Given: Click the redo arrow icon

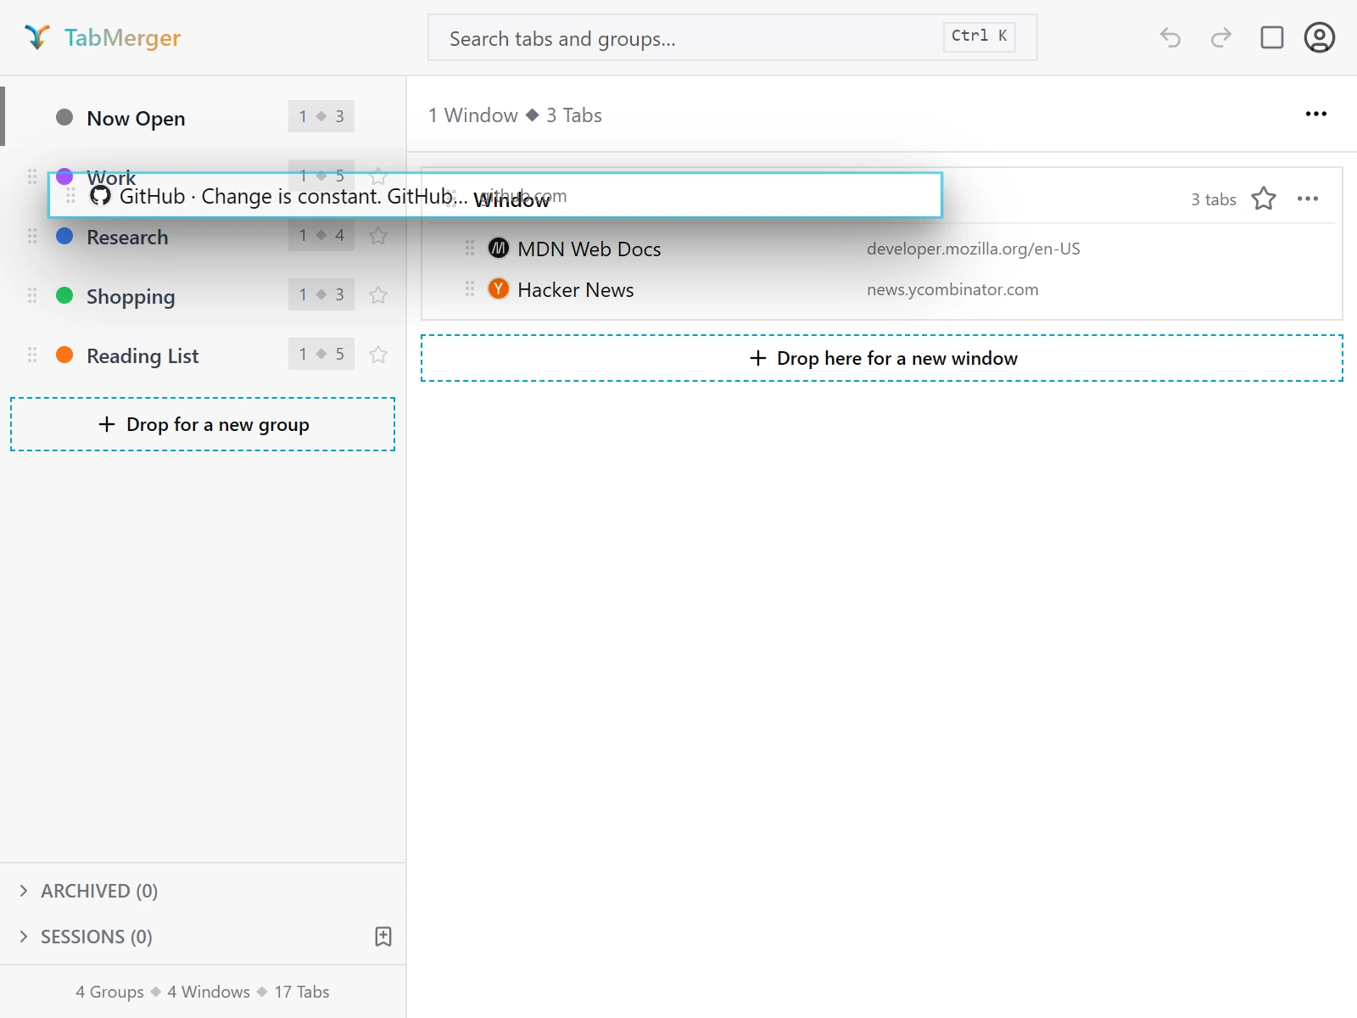Looking at the screenshot, I should (1221, 37).
